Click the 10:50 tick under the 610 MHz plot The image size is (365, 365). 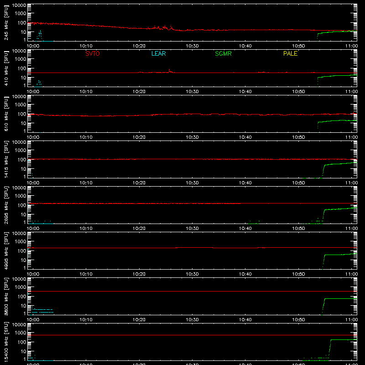[x=298, y=137]
